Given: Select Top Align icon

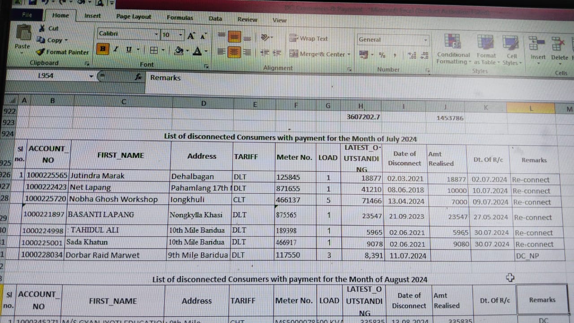Looking at the screenshot, I should [x=222, y=35].
